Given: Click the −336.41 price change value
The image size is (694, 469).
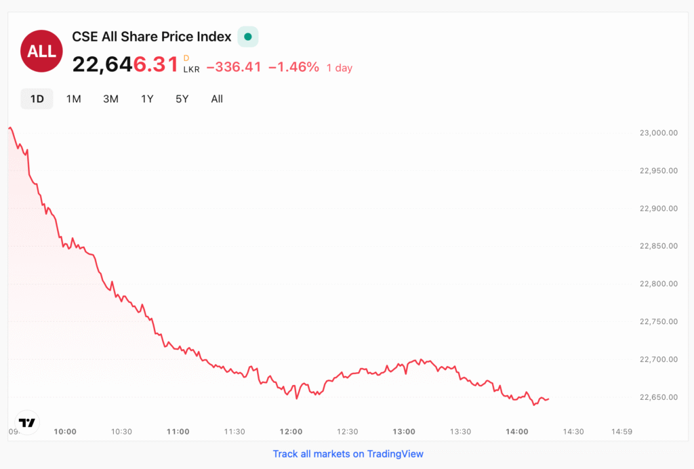Looking at the screenshot, I should 234,67.
